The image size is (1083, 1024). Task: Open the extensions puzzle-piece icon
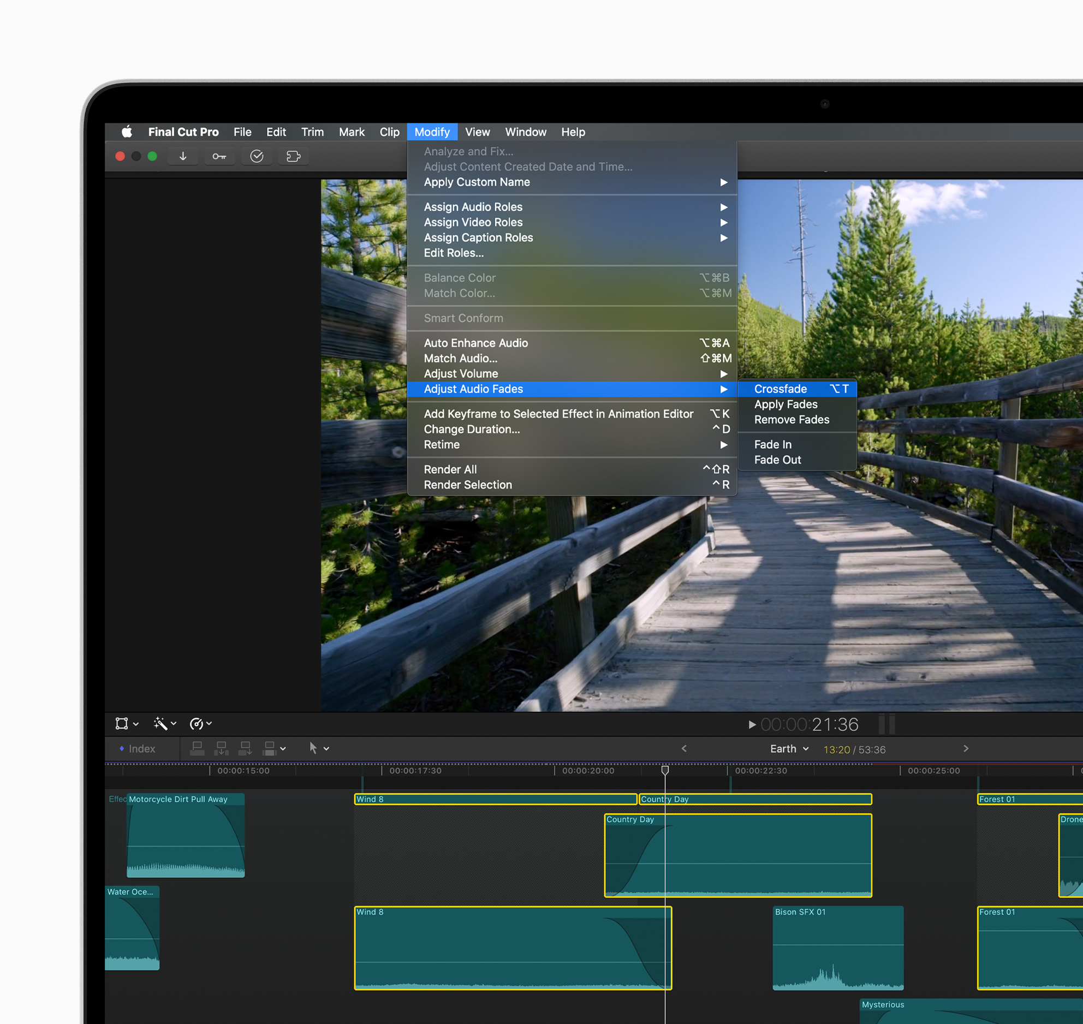[293, 156]
